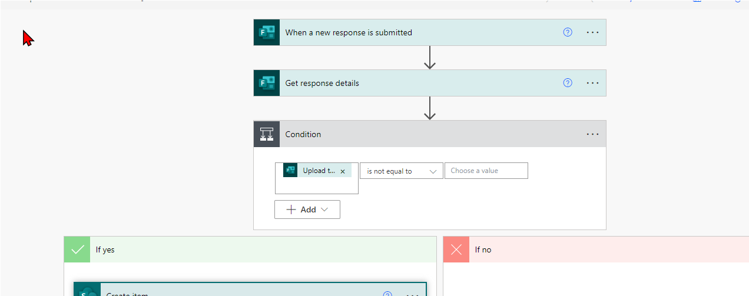Viewport: 749px width, 296px height.
Task: Select the 'If no' branch header
Action: pyautogui.click(x=596, y=250)
